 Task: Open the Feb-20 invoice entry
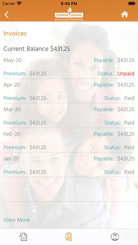(x=69, y=140)
